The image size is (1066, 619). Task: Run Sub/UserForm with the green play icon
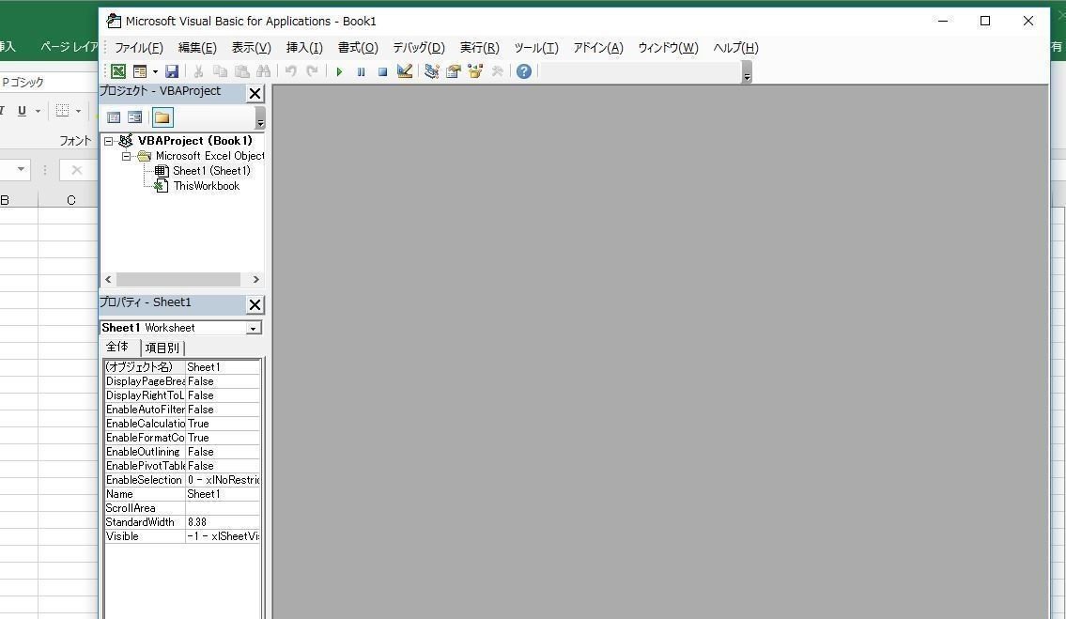point(339,70)
